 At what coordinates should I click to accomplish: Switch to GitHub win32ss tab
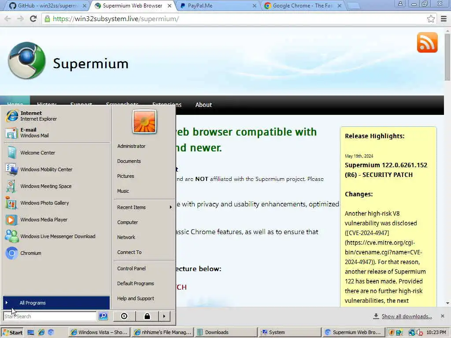[x=48, y=6]
